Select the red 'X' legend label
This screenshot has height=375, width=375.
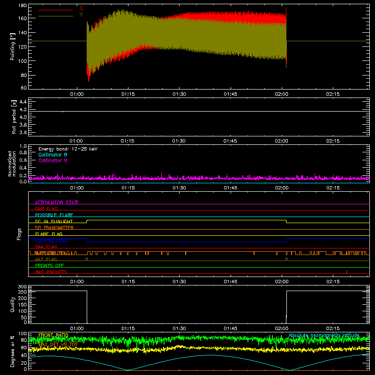[x=81, y=8]
